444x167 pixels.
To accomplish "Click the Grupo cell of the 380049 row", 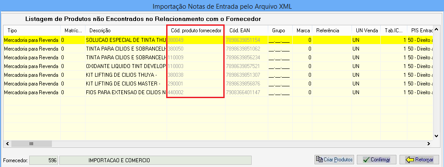I will tap(280, 40).
